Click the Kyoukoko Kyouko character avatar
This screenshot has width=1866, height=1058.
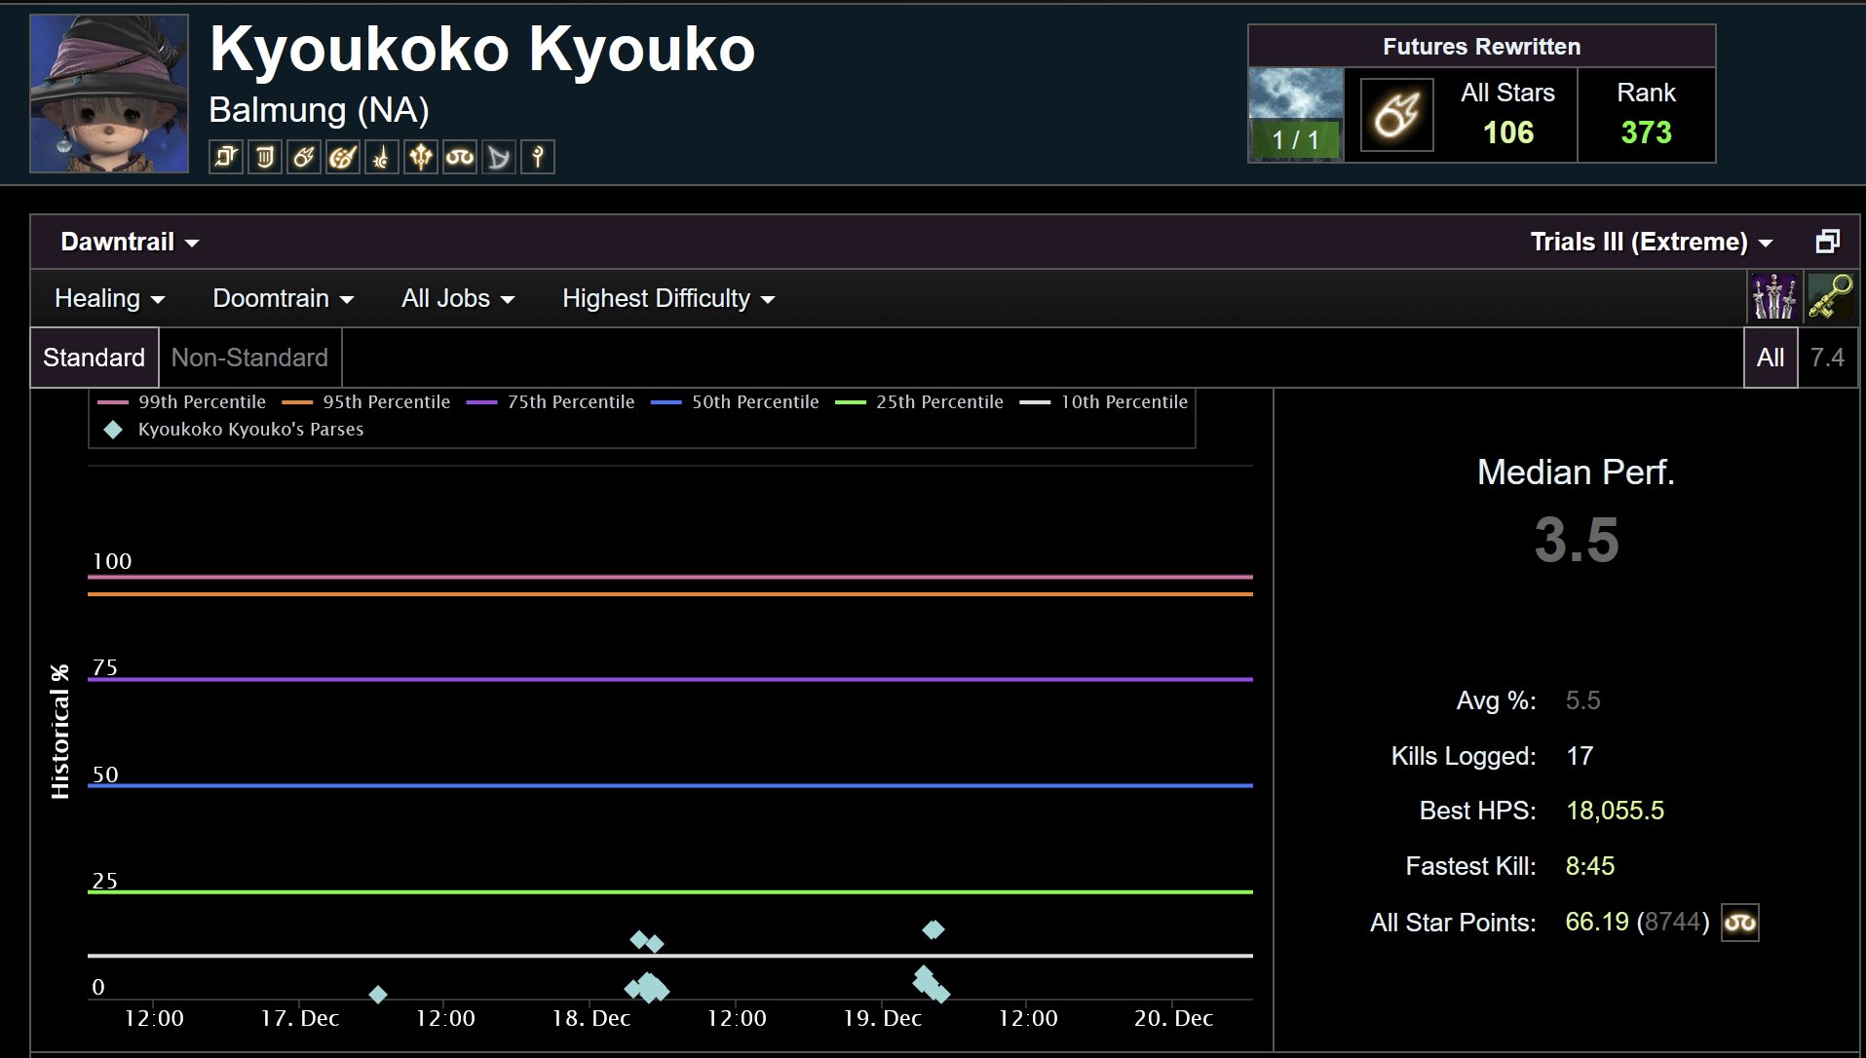pyautogui.click(x=109, y=94)
